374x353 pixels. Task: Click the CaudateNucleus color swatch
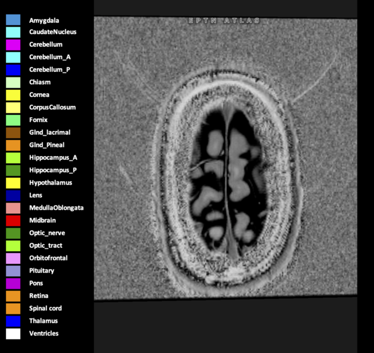(x=13, y=32)
